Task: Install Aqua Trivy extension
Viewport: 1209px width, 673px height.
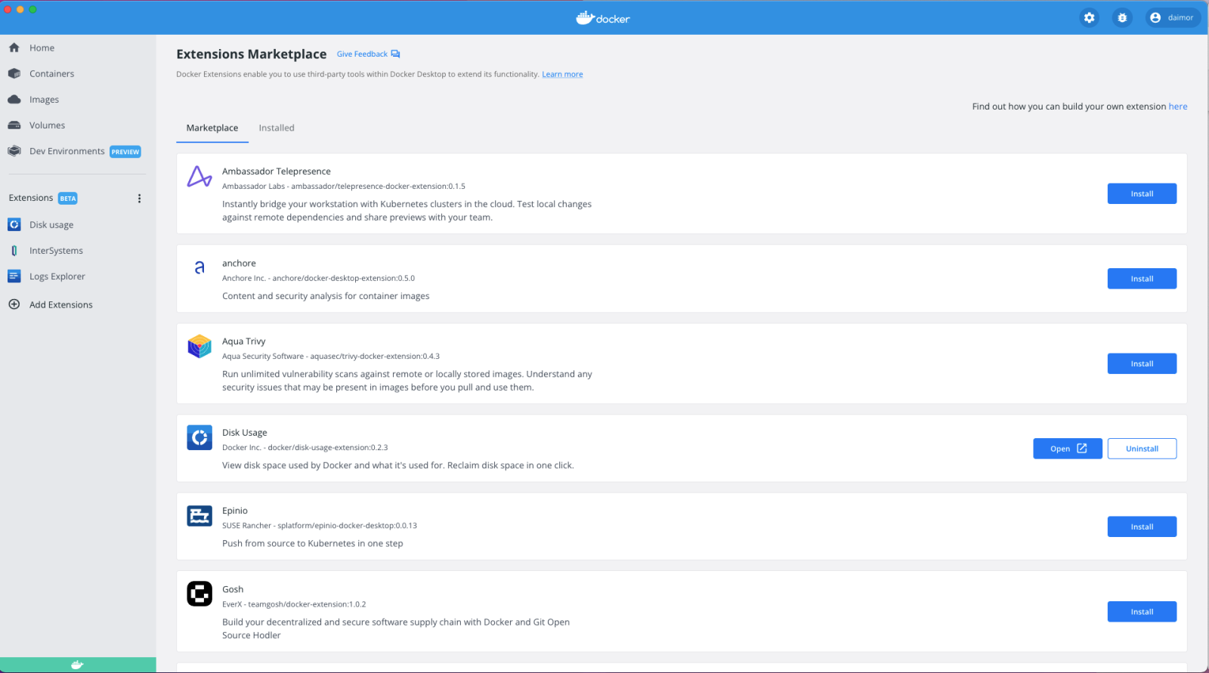Action: click(x=1142, y=363)
